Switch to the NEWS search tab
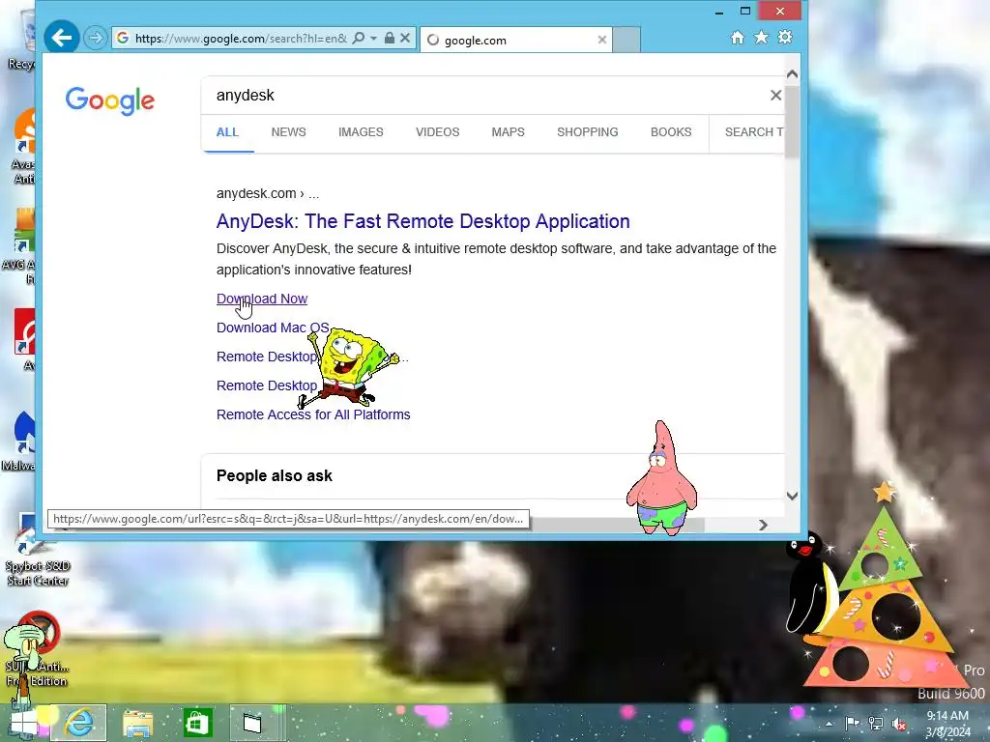 point(288,132)
